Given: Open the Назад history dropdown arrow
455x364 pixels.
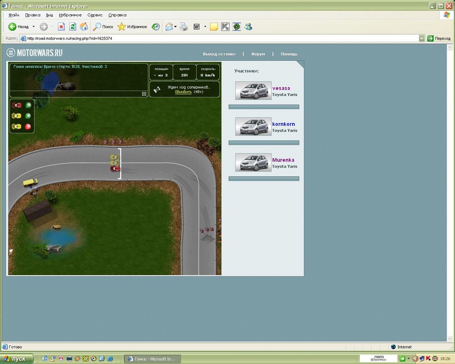Looking at the screenshot, I should click(33, 27).
